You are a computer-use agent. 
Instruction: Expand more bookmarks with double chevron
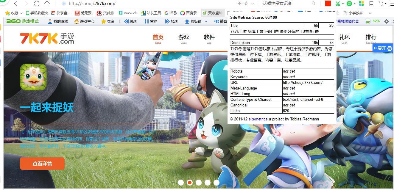coord(370,13)
